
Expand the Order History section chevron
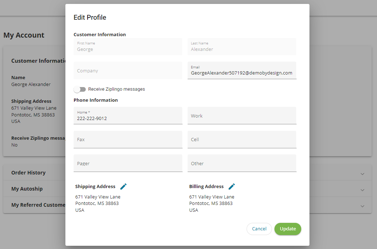pos(362,174)
